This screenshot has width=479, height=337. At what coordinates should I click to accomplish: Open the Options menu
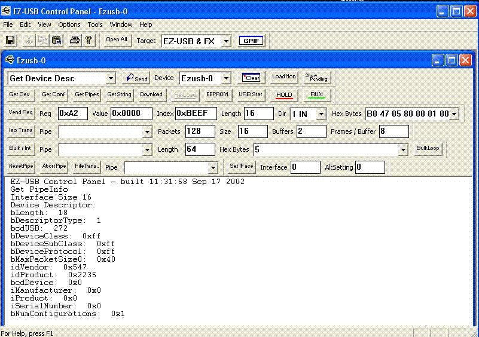point(69,24)
